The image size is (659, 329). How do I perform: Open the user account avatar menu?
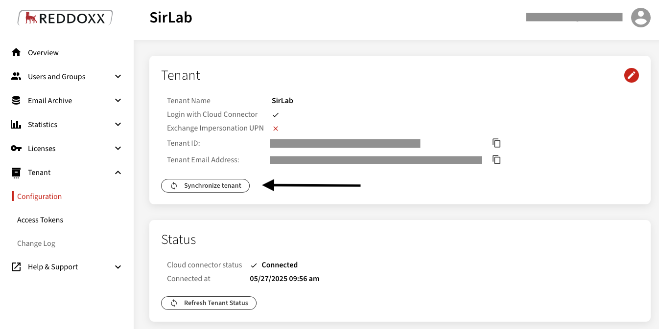(640, 18)
